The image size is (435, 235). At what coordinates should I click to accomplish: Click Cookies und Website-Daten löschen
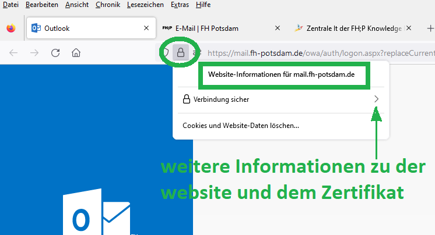pos(241,125)
